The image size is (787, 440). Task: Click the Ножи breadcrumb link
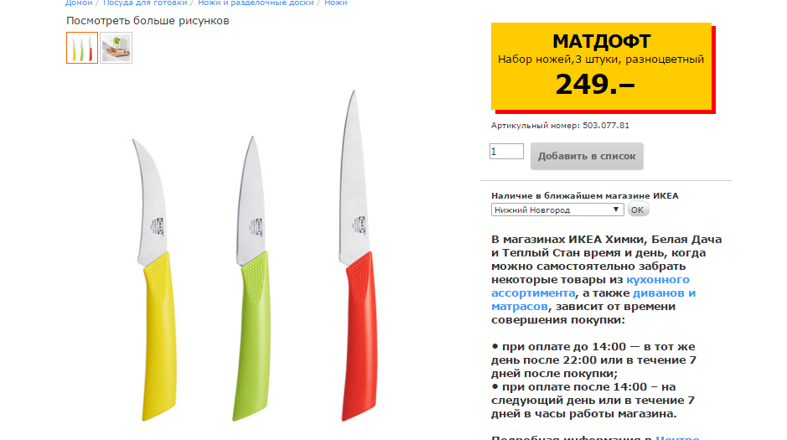point(336,3)
